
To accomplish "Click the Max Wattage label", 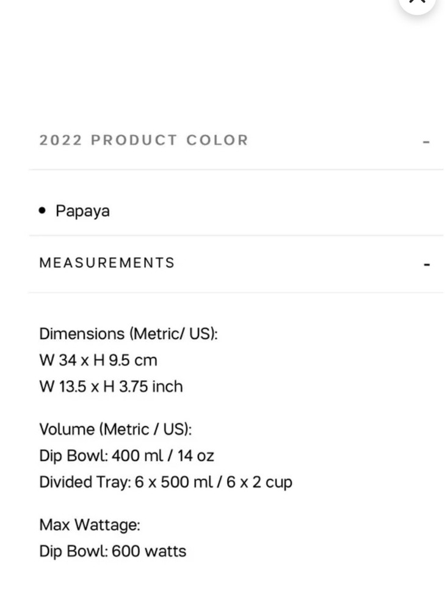I will tap(90, 524).
